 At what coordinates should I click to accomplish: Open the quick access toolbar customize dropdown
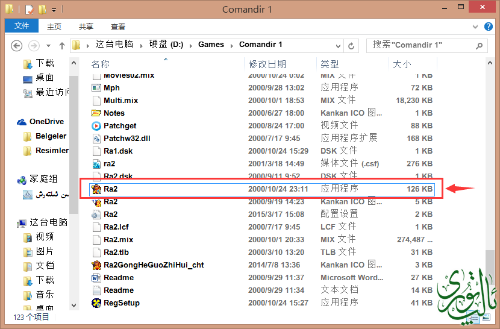[x=54, y=10]
